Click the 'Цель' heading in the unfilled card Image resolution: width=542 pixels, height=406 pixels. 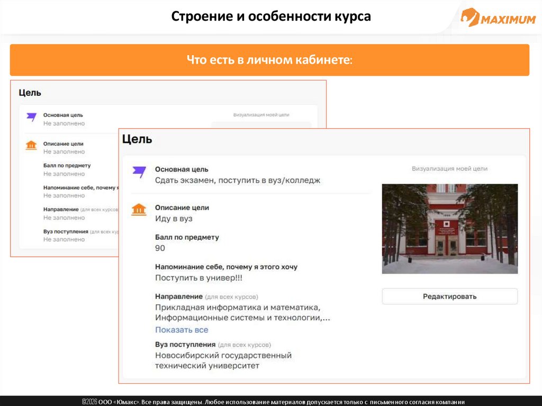click(30, 93)
